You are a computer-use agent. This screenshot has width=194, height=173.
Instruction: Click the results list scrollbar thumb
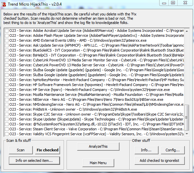(x=187, y=118)
